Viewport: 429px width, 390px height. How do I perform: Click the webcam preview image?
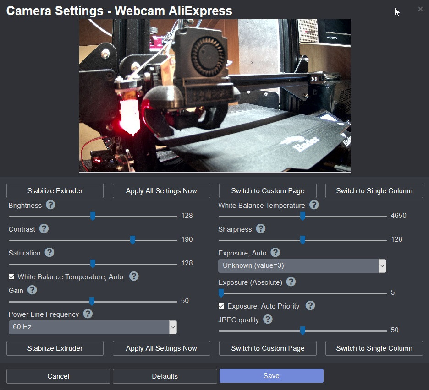tap(215, 96)
